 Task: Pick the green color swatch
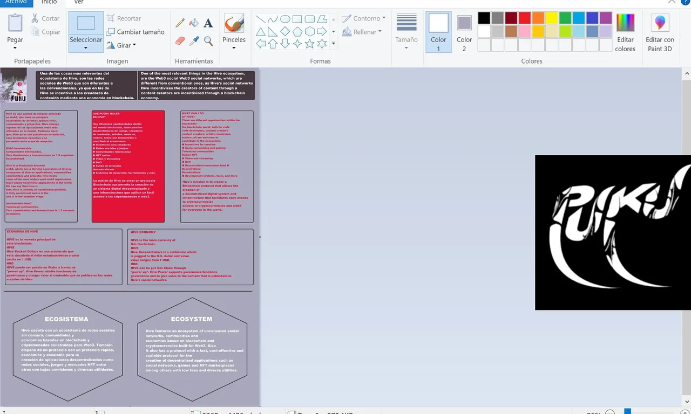(565, 18)
